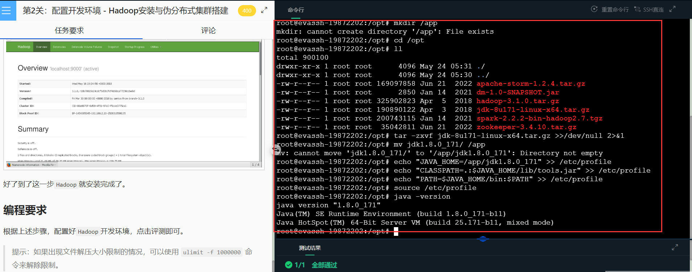Click the 1 / 4 workspace indicator
This screenshot has height=272, width=692.
(255, 165)
